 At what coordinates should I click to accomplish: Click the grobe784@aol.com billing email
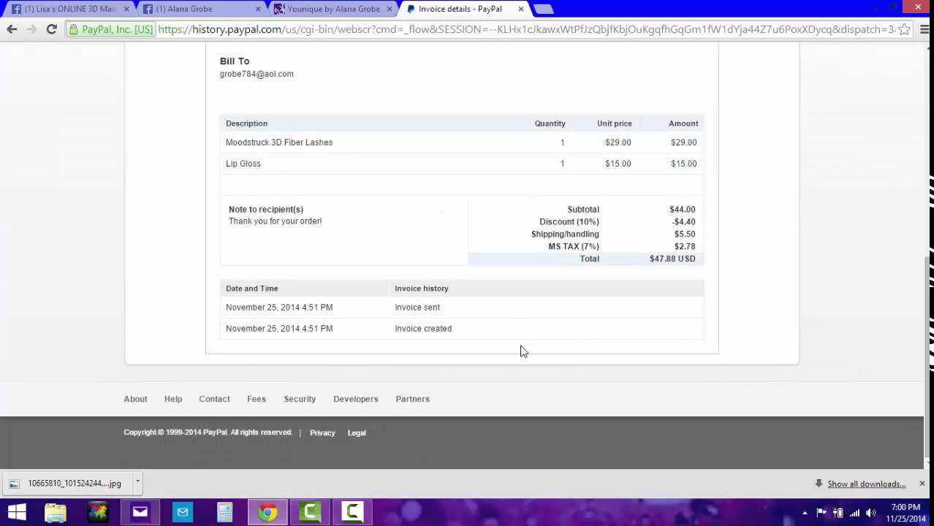click(257, 74)
